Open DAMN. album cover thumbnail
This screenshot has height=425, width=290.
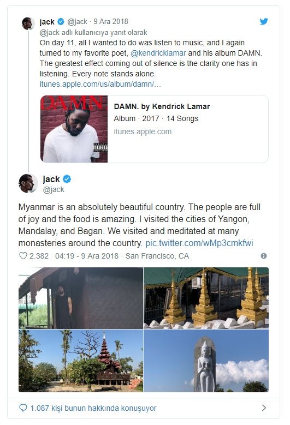(74, 129)
